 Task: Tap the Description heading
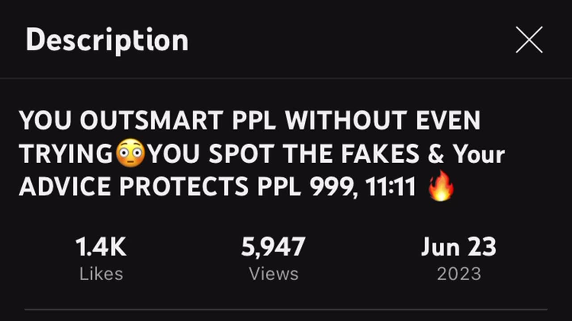(x=107, y=41)
